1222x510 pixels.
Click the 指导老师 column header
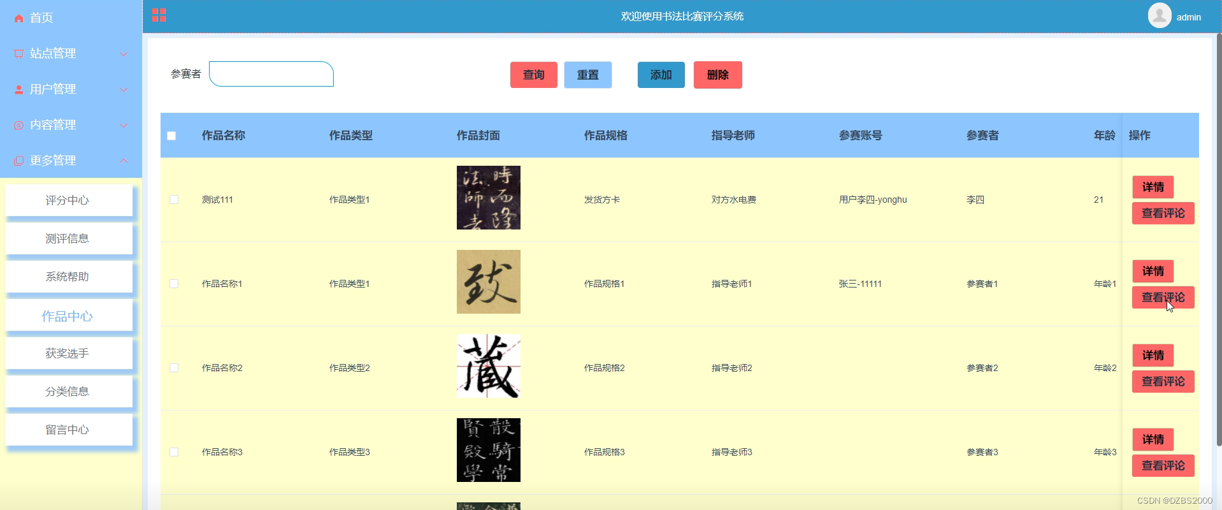pos(733,135)
